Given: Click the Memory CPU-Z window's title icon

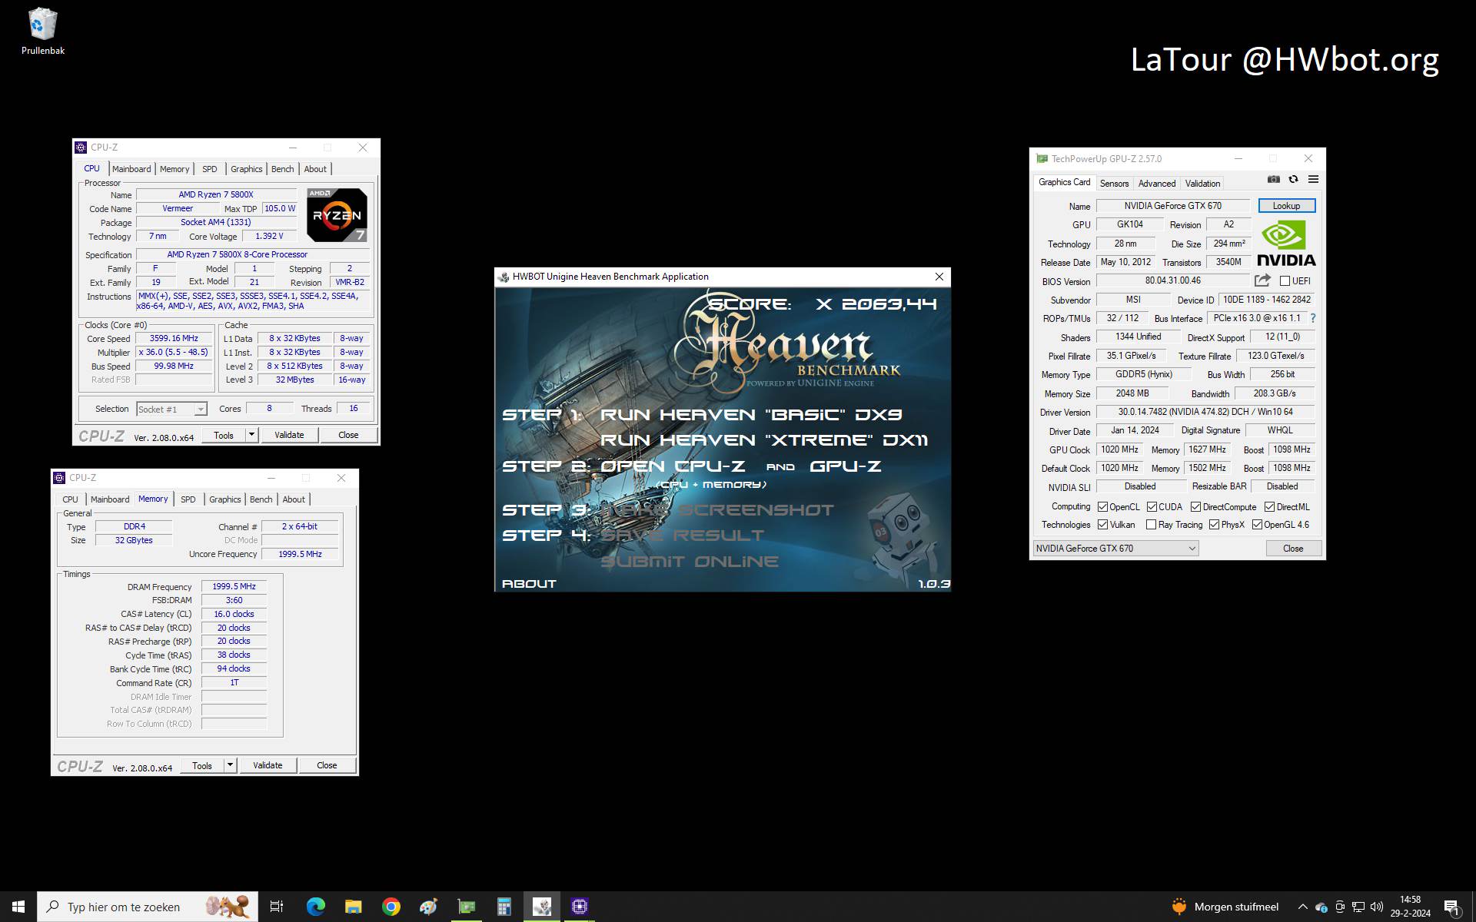Looking at the screenshot, I should [59, 478].
